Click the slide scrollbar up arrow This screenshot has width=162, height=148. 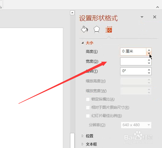[72, 13]
